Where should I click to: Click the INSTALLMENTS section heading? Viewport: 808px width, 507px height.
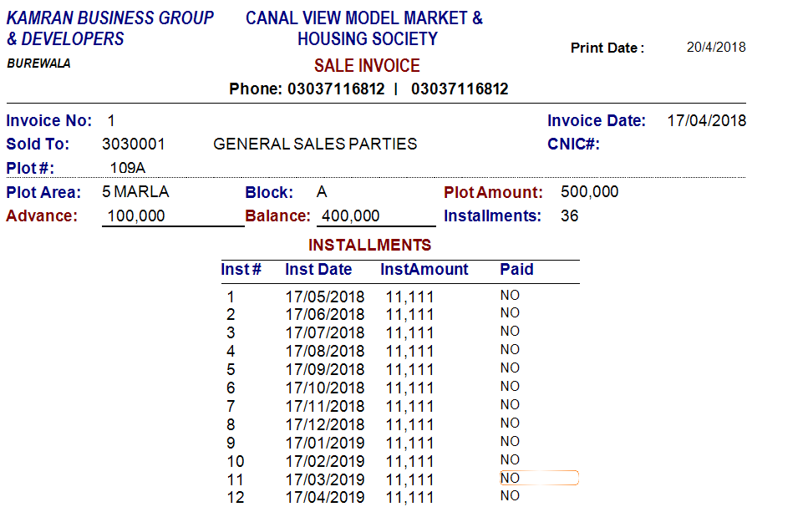(369, 246)
